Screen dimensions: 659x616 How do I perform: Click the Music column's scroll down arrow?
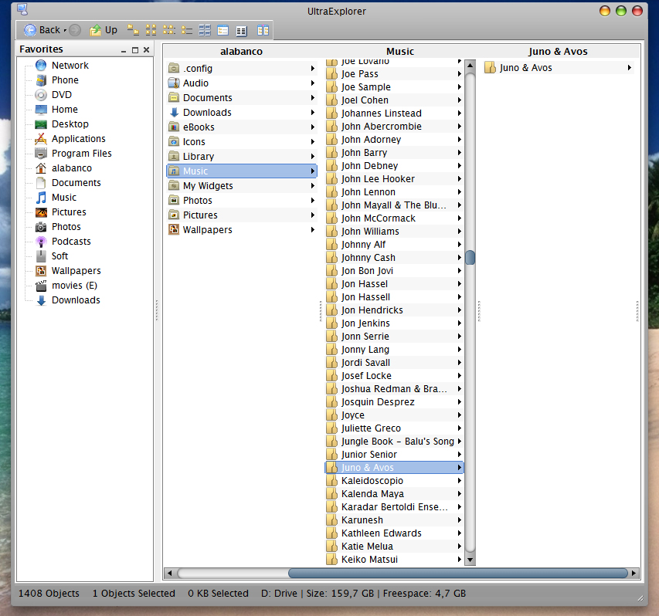point(470,560)
